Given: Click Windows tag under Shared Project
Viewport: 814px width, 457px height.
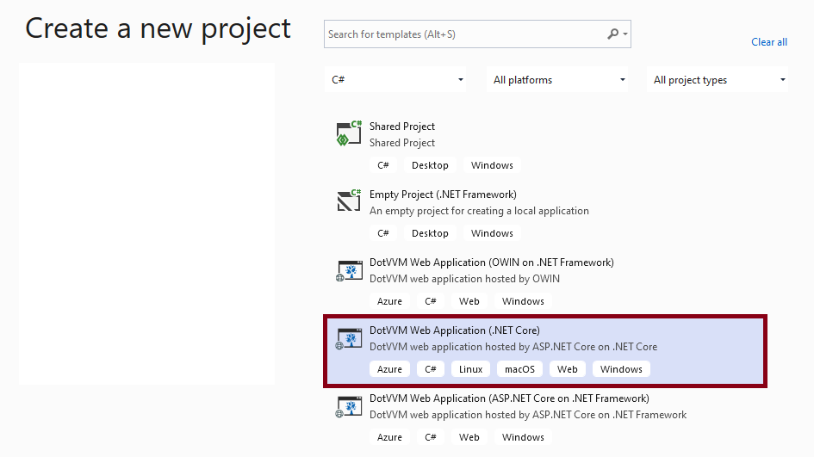Looking at the screenshot, I should tap(492, 165).
